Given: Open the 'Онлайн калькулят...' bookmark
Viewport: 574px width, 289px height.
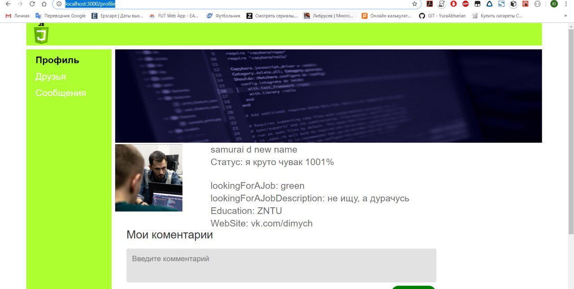Looking at the screenshot, I should [x=386, y=16].
